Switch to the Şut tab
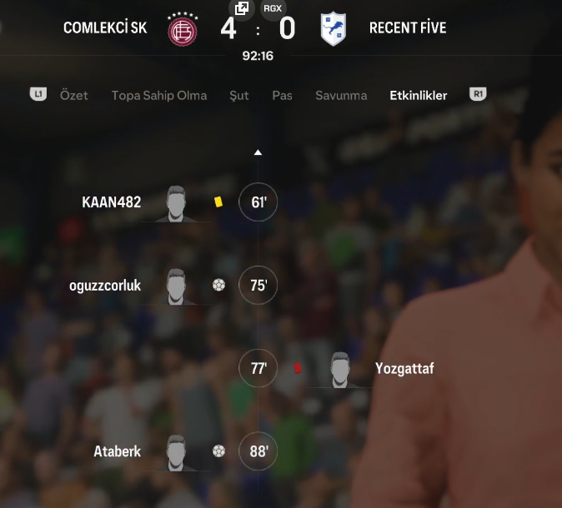The width and height of the screenshot is (562, 508). (x=239, y=95)
